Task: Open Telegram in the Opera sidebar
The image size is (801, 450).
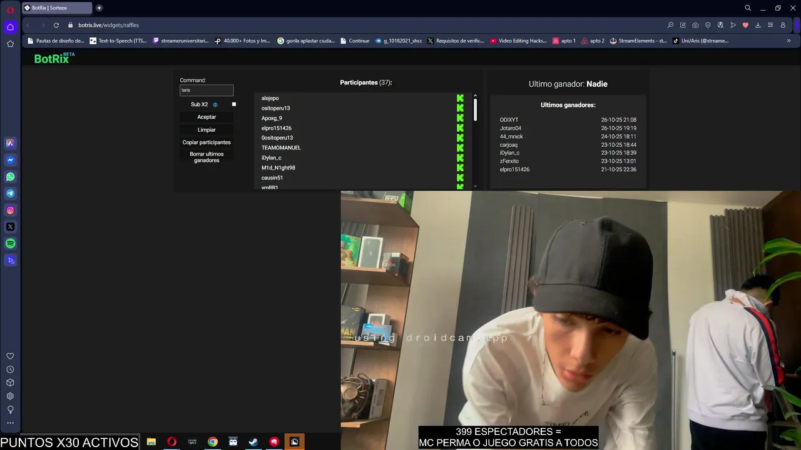Action: (x=10, y=194)
